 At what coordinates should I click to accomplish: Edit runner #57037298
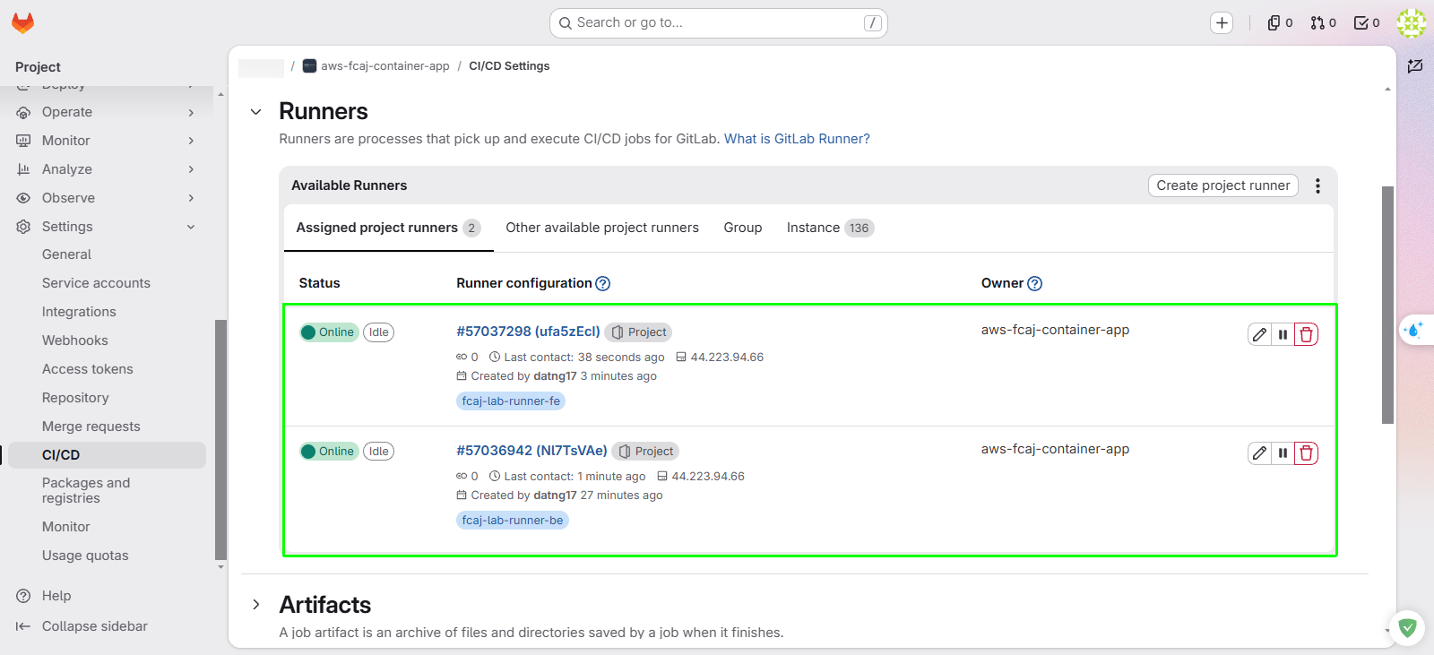[x=1259, y=334]
